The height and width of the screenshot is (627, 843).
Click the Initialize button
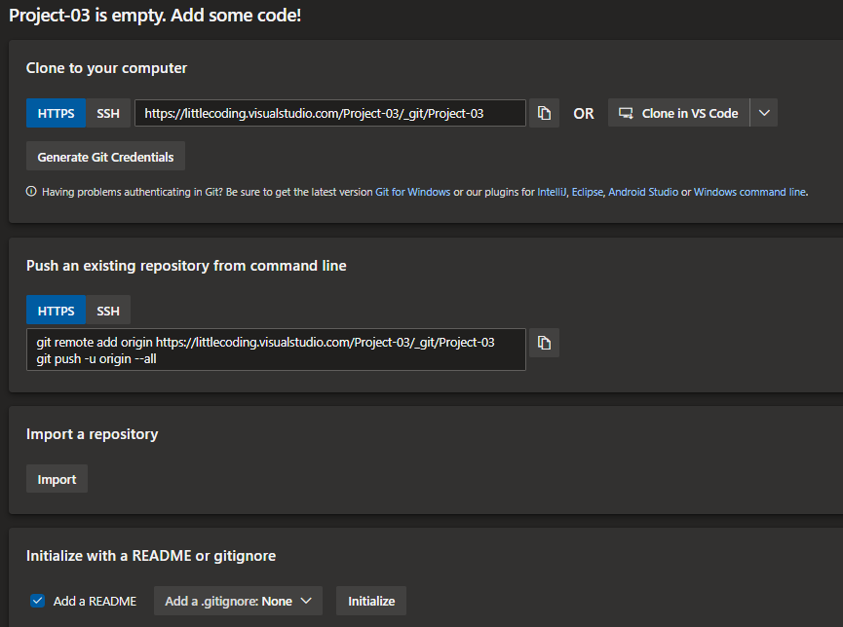(371, 601)
